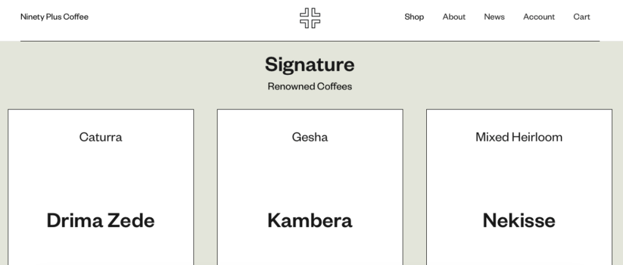Select the Kambera product title
The height and width of the screenshot is (265, 623).
click(x=310, y=220)
